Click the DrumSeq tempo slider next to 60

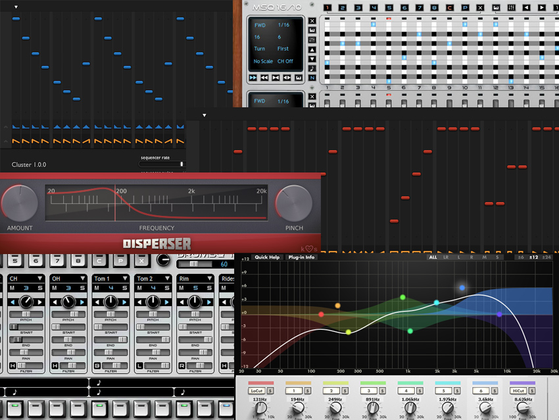(x=197, y=264)
